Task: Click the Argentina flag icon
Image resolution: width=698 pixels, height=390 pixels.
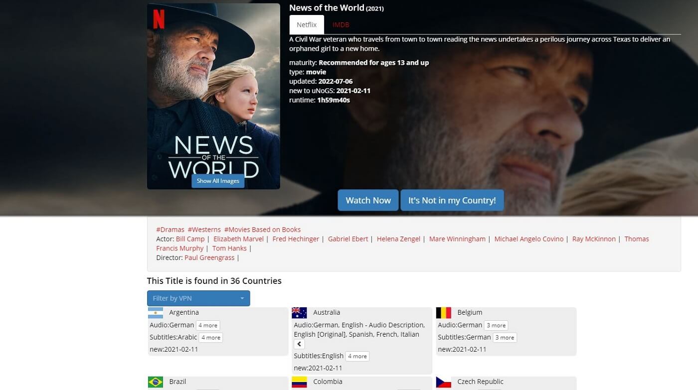Action: point(156,313)
